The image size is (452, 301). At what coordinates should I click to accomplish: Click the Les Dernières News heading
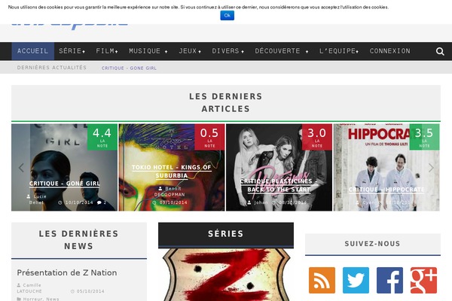tap(78, 240)
